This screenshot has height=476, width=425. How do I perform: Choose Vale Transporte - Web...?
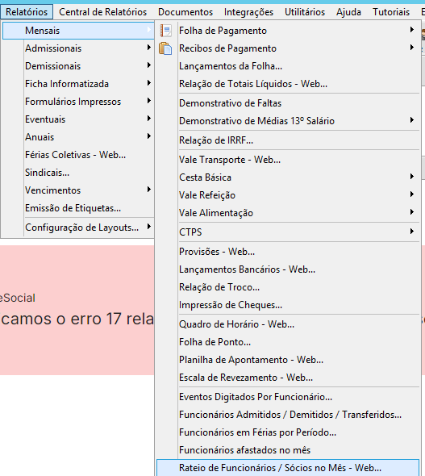click(x=288, y=160)
